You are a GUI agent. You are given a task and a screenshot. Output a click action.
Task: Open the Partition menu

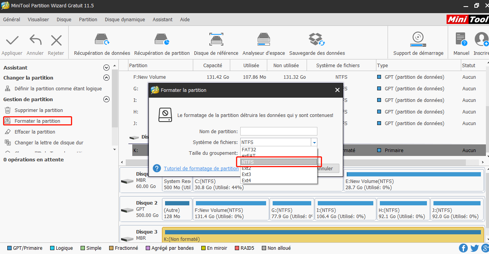[88, 20]
